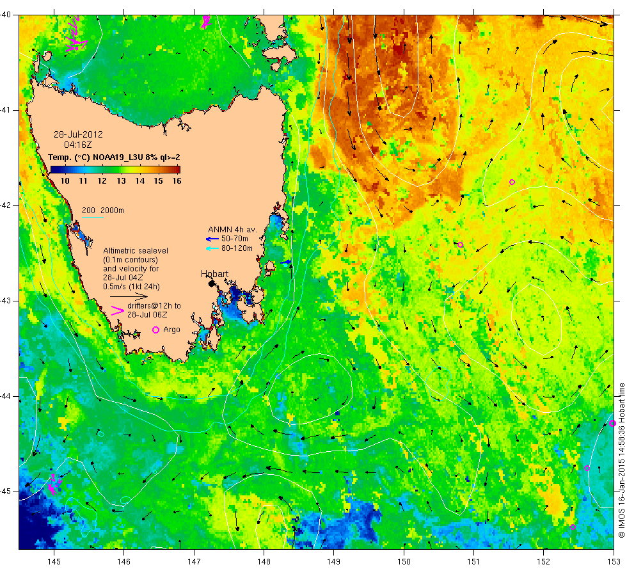Click the 145 longitude axis label
The width and height of the screenshot is (627, 576).
[x=54, y=562]
